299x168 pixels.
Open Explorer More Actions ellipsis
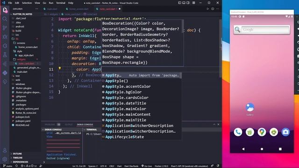[36, 9]
